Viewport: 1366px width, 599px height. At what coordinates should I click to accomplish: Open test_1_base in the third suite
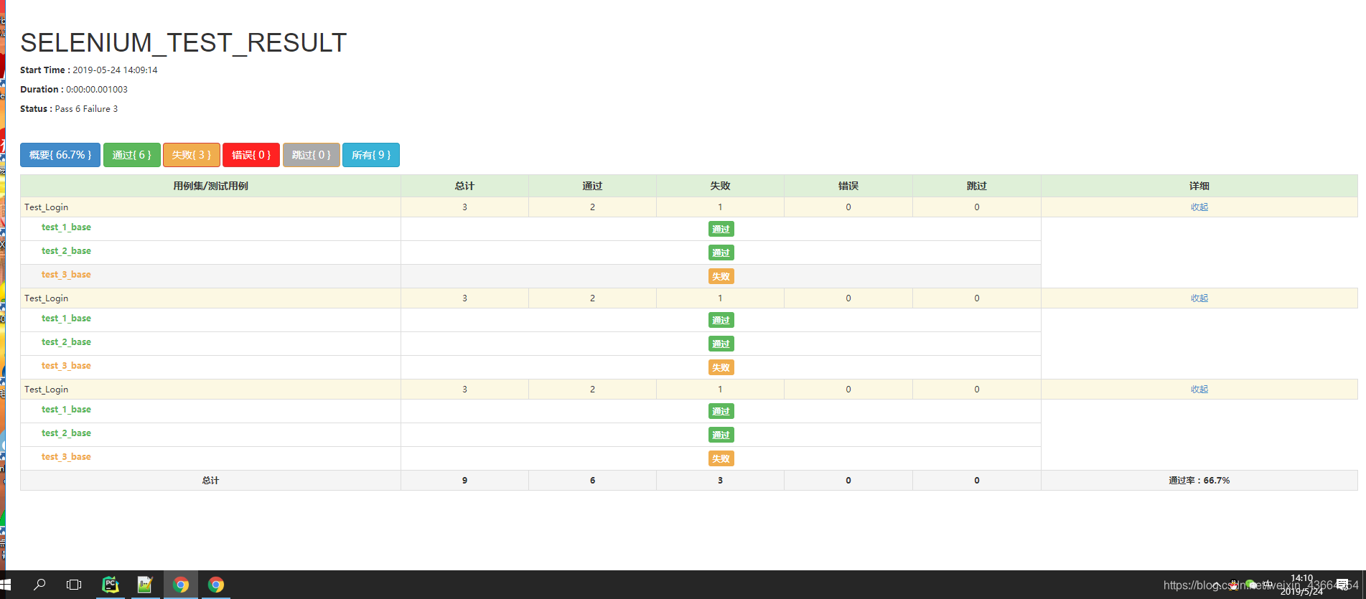pos(66,410)
